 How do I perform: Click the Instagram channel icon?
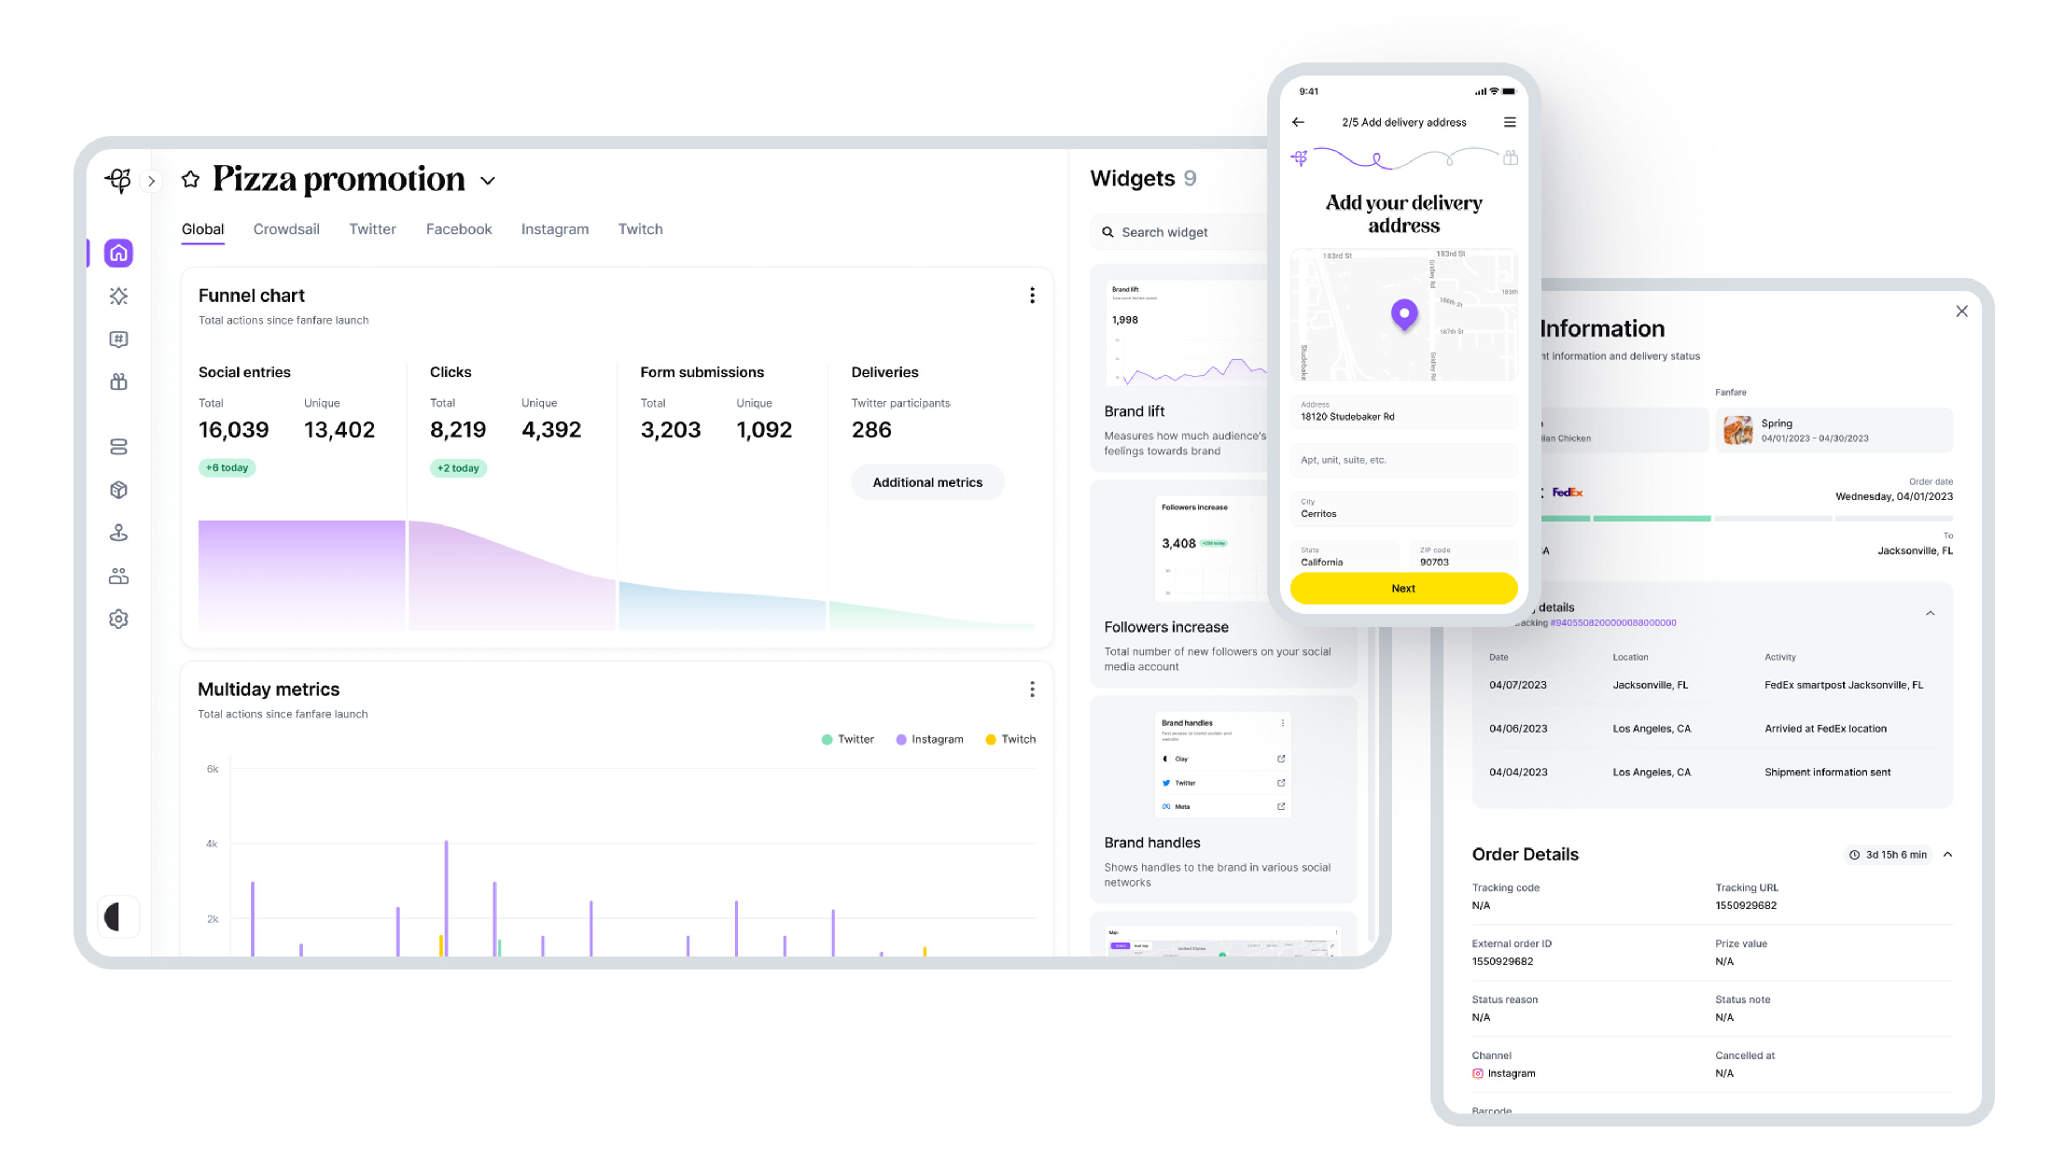[x=1477, y=1073]
